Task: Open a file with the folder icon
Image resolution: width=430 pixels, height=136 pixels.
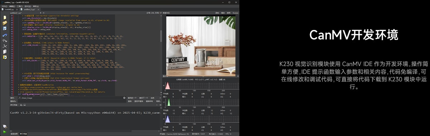Action: 5,23
